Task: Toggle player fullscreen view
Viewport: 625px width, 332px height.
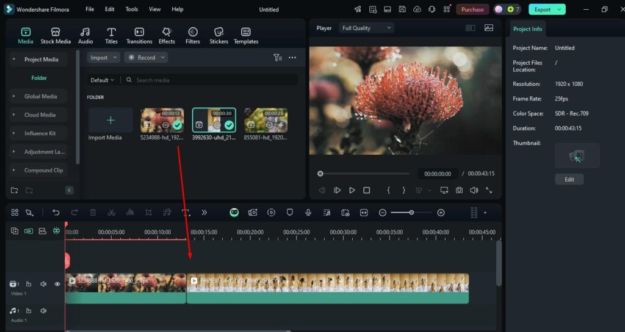Action: pos(489,191)
